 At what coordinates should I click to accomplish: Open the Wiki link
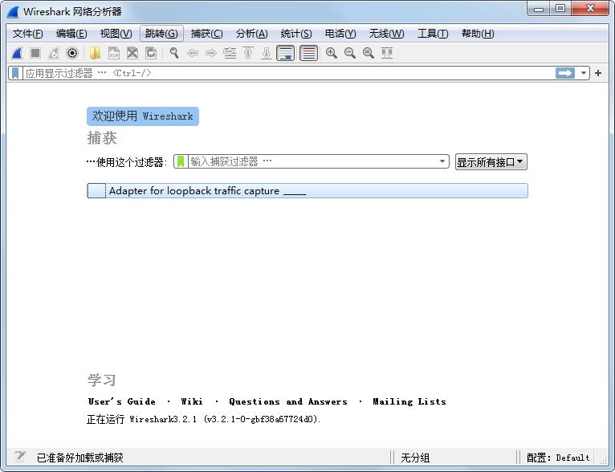[x=192, y=401]
